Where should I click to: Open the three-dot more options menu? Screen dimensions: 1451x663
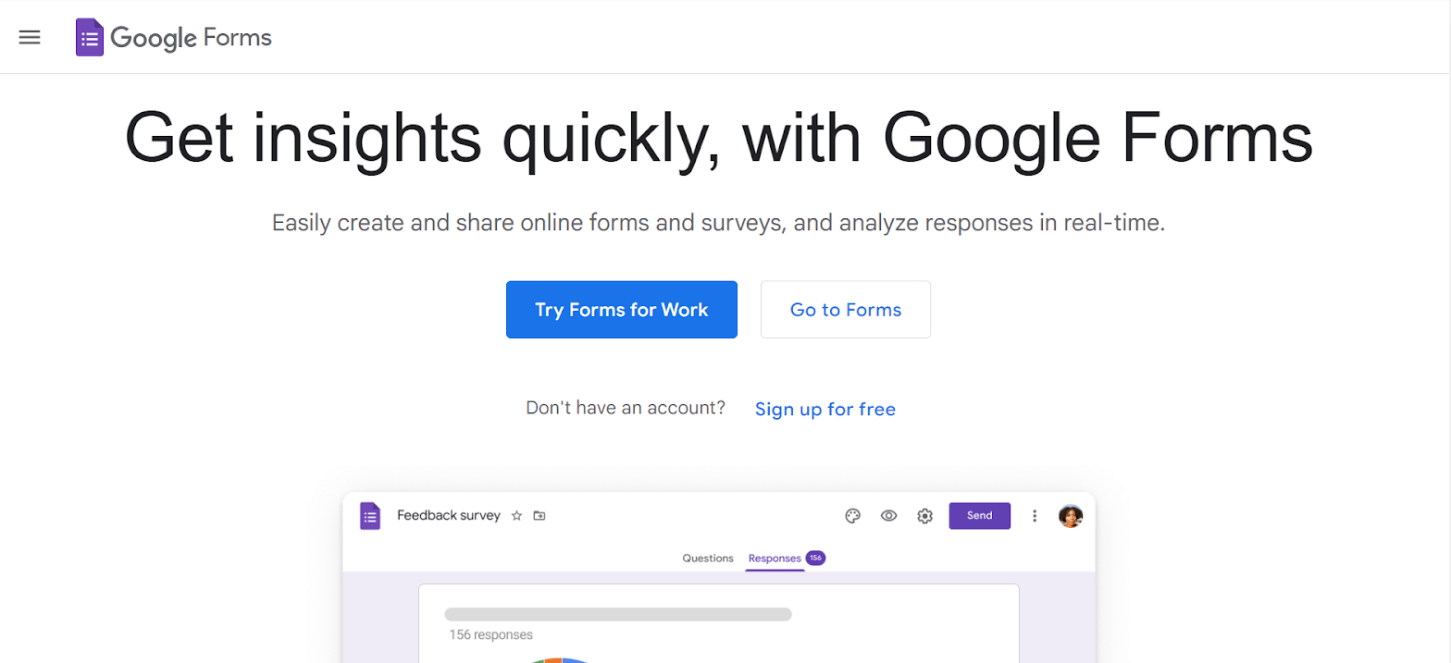point(1035,516)
